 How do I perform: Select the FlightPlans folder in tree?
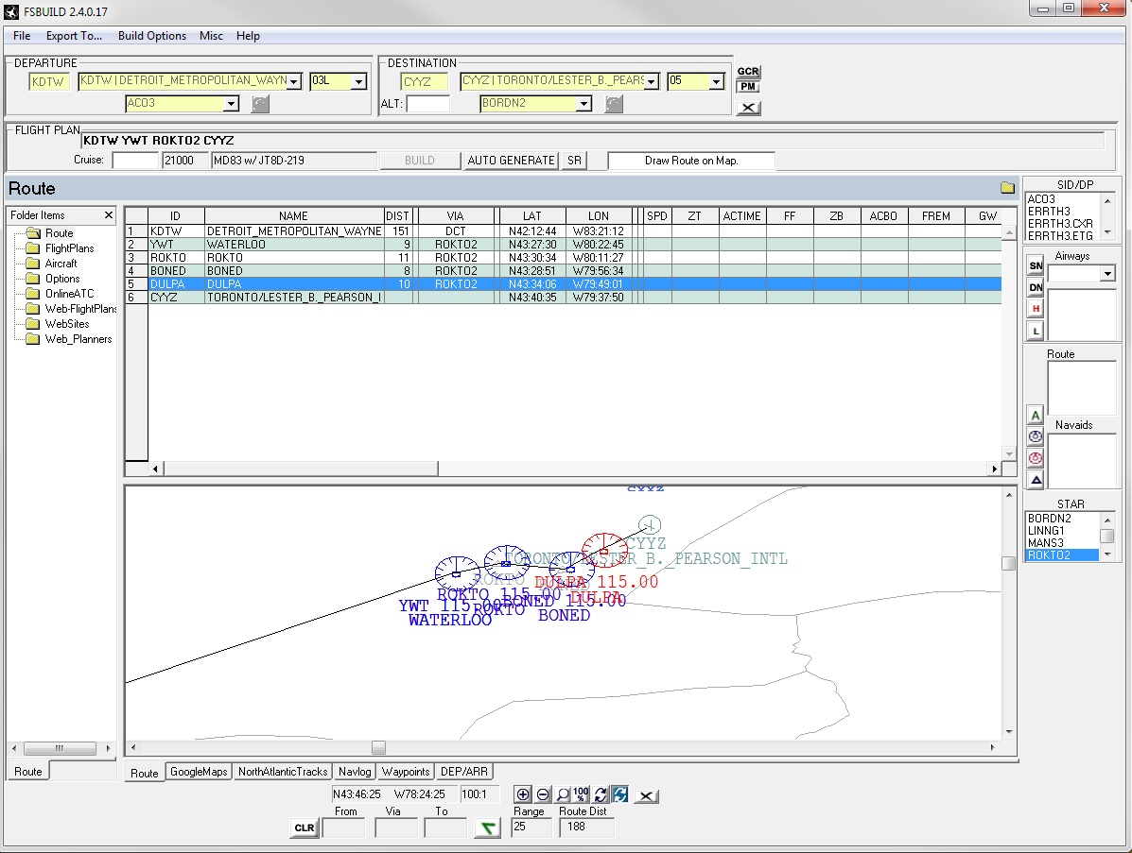pos(69,248)
